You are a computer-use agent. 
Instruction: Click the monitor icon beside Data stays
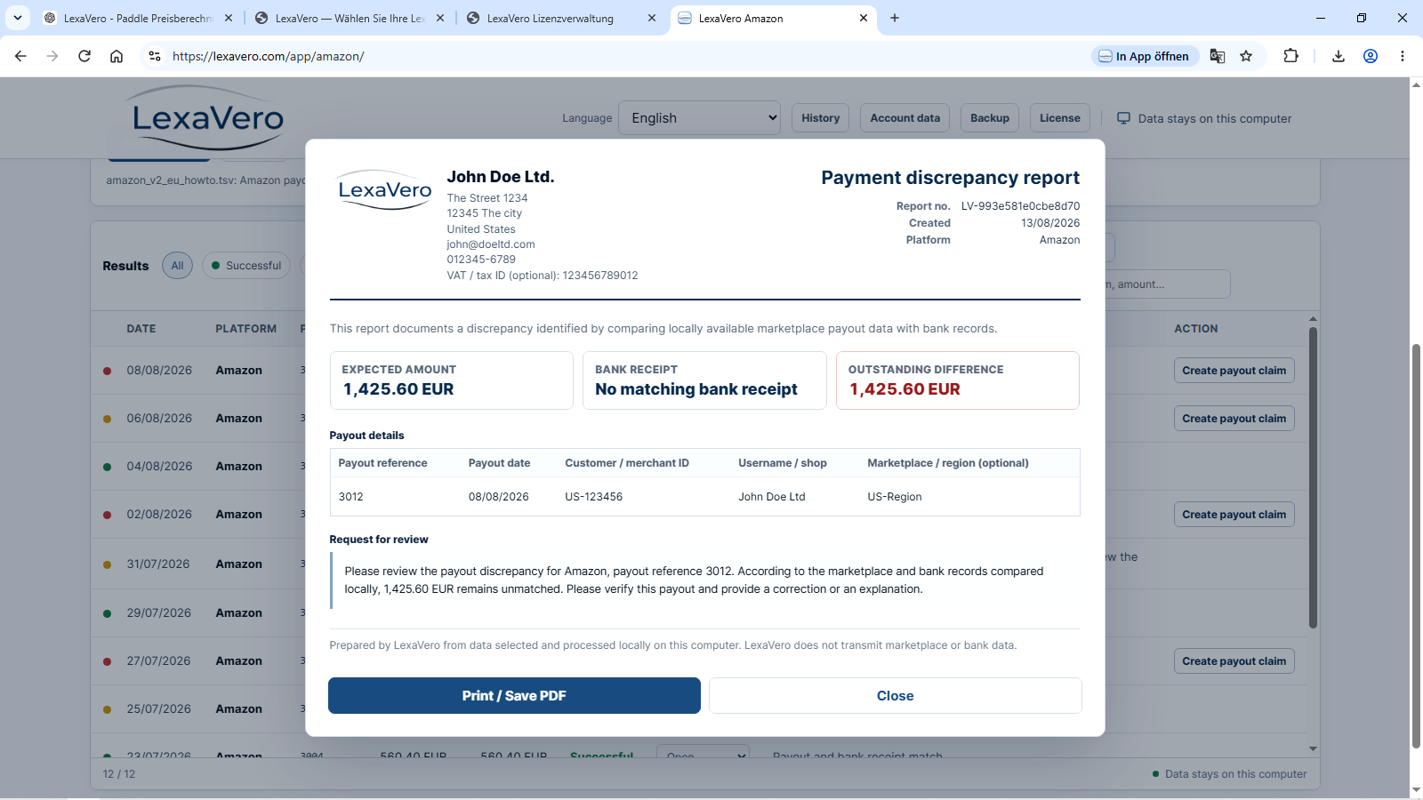click(x=1123, y=118)
